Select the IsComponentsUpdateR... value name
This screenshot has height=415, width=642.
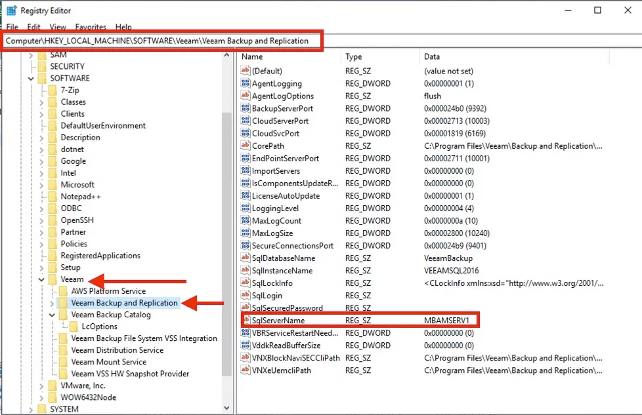(x=295, y=183)
